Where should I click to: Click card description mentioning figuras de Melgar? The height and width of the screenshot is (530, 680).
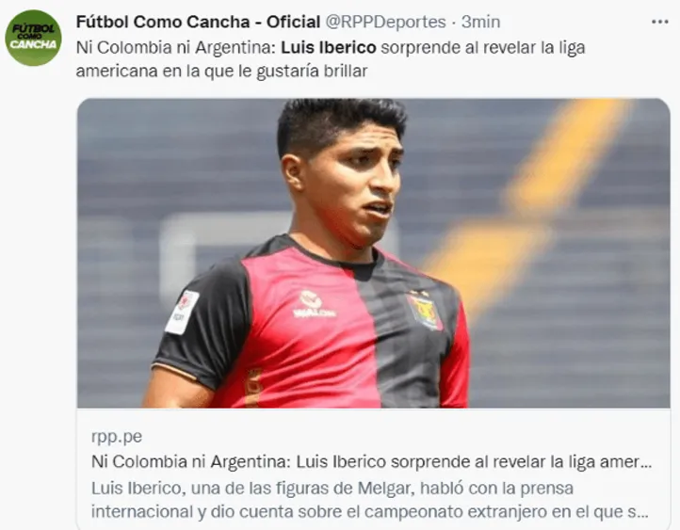332,488
